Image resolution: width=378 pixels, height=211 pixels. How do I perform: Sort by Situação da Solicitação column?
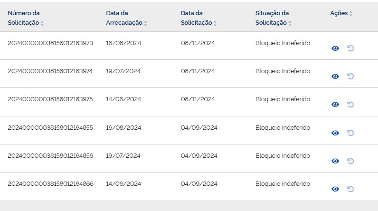coord(290,23)
